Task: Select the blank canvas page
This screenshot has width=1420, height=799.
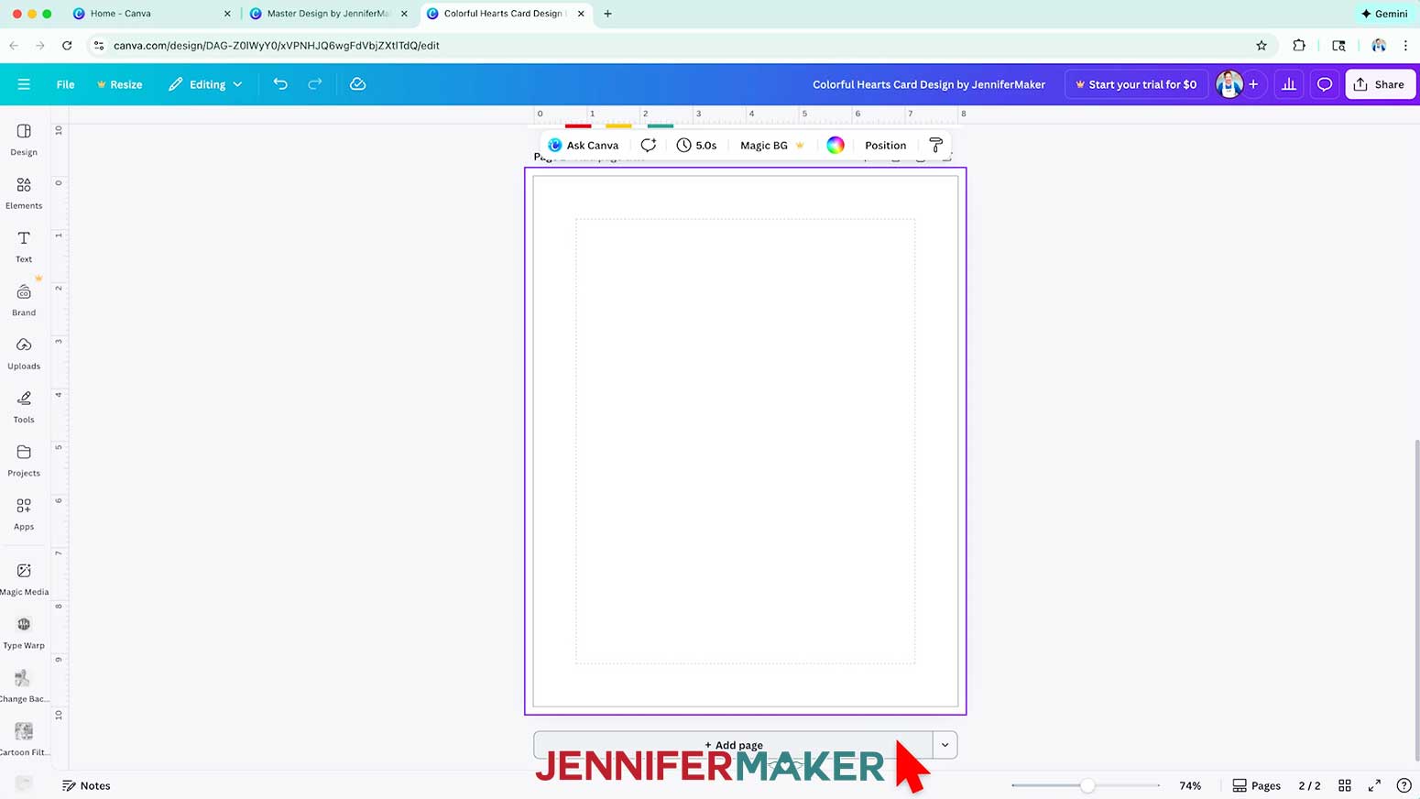Action: 745,441
